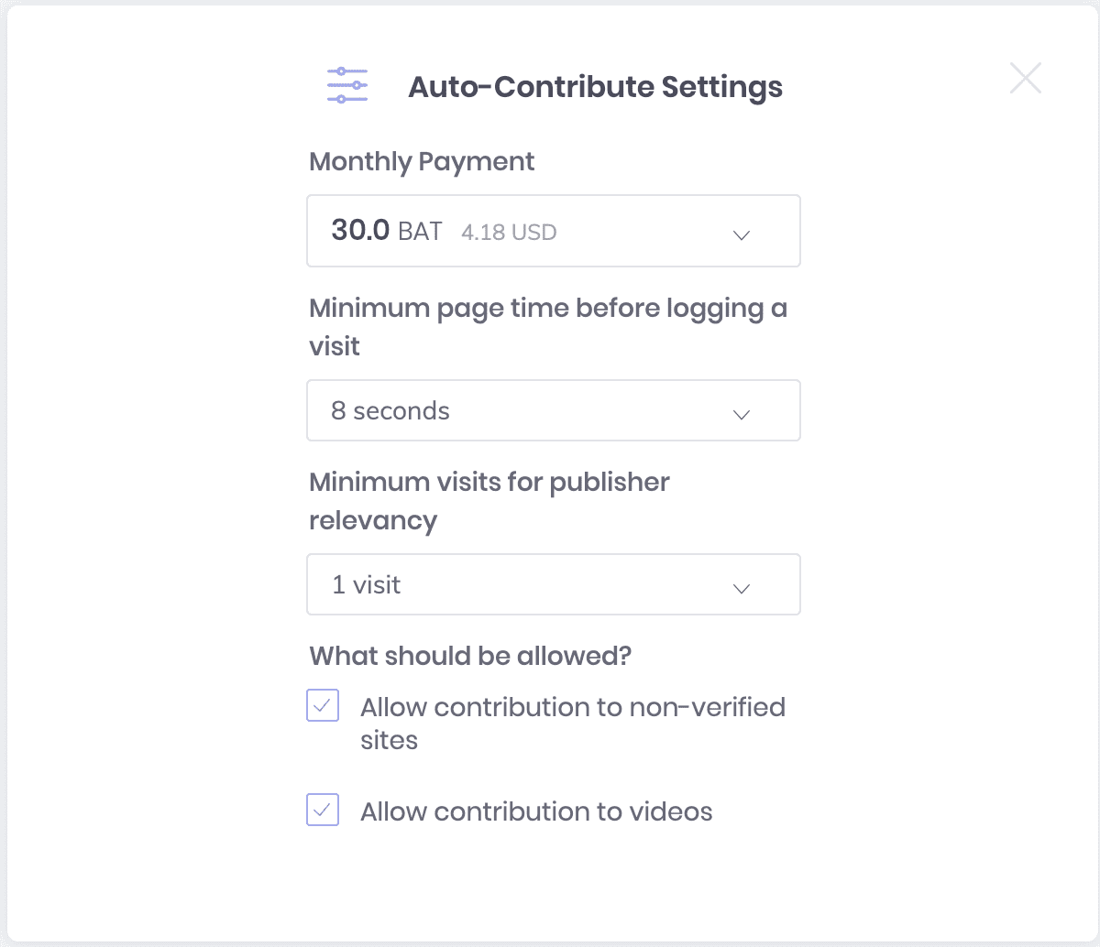Click the chevron arrow in the Monthly Payment field
This screenshot has height=947, width=1100.
coord(742,235)
